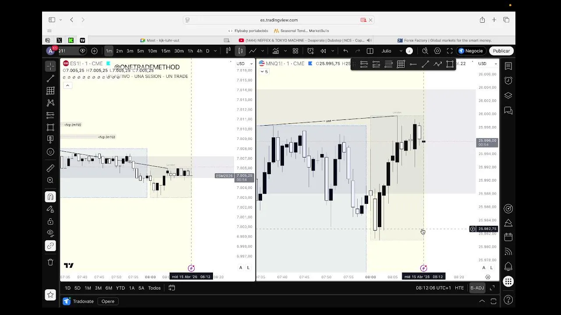This screenshot has width=561, height=315.
Task: Expand the replay options dropdown arrow
Action: [x=333, y=51]
